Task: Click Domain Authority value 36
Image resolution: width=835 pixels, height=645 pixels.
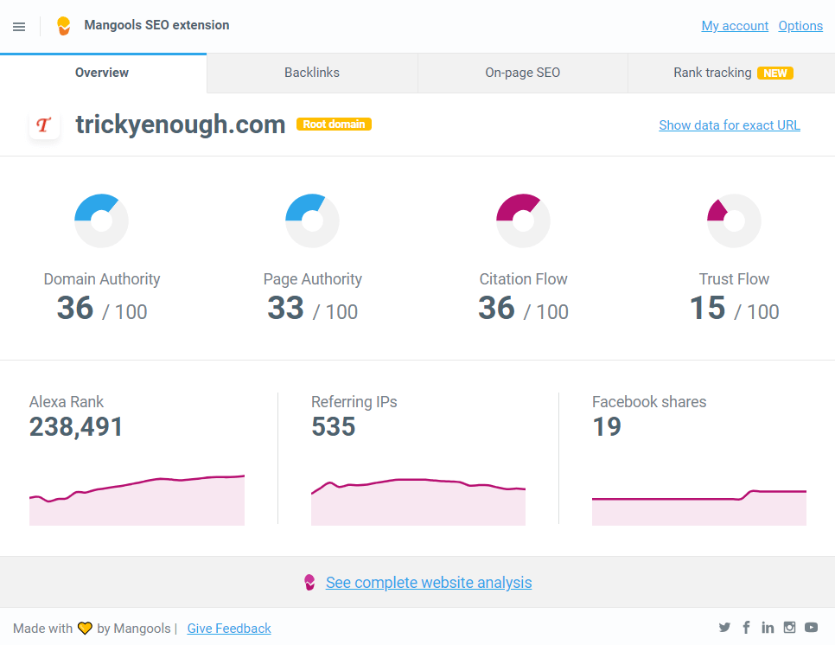Action: click(75, 308)
